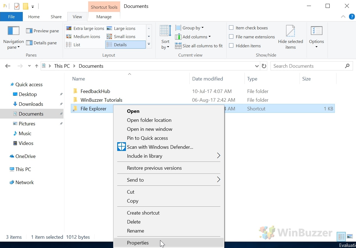Select the WinBuzzer Tutorials folder
The height and width of the screenshot is (248, 356).
click(x=101, y=100)
